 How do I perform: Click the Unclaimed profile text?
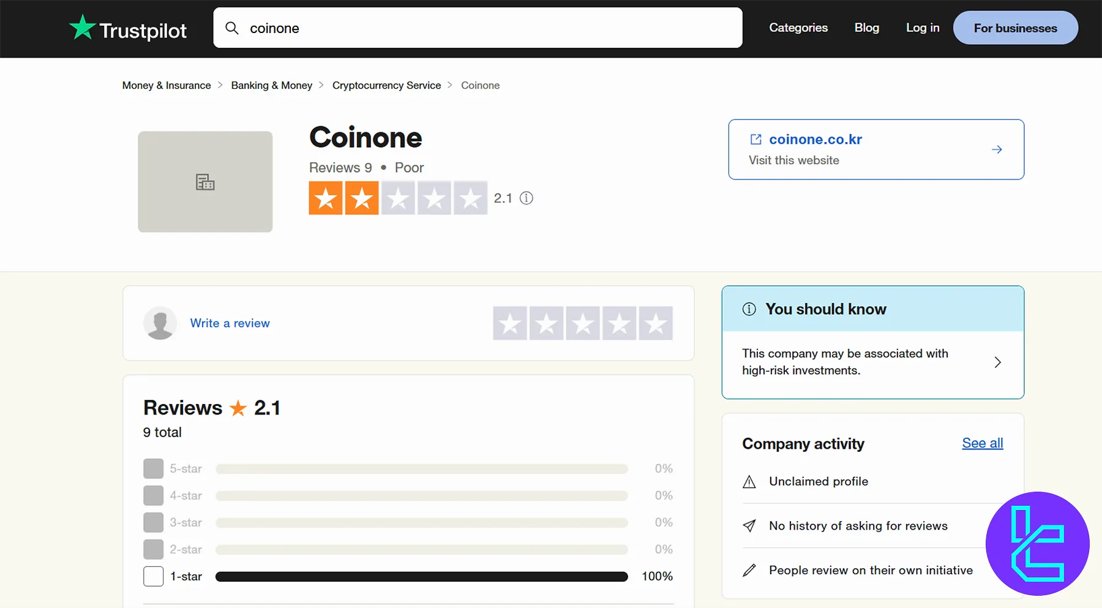click(x=819, y=481)
